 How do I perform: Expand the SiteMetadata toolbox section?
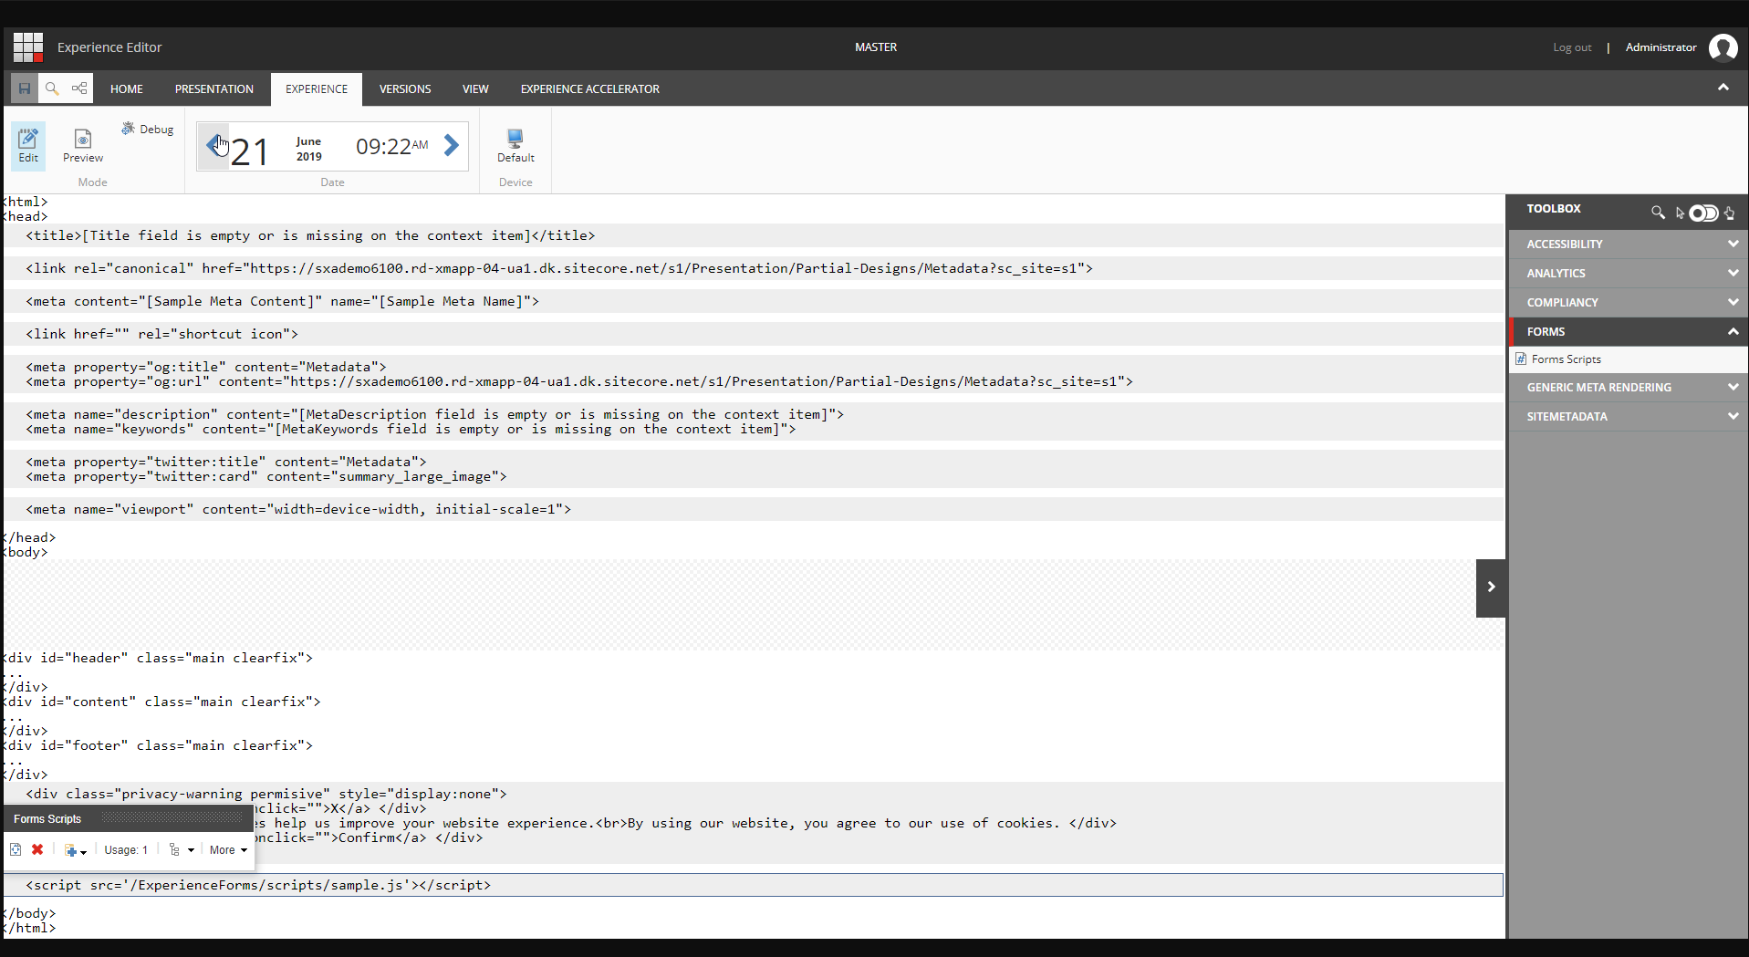1629,417
